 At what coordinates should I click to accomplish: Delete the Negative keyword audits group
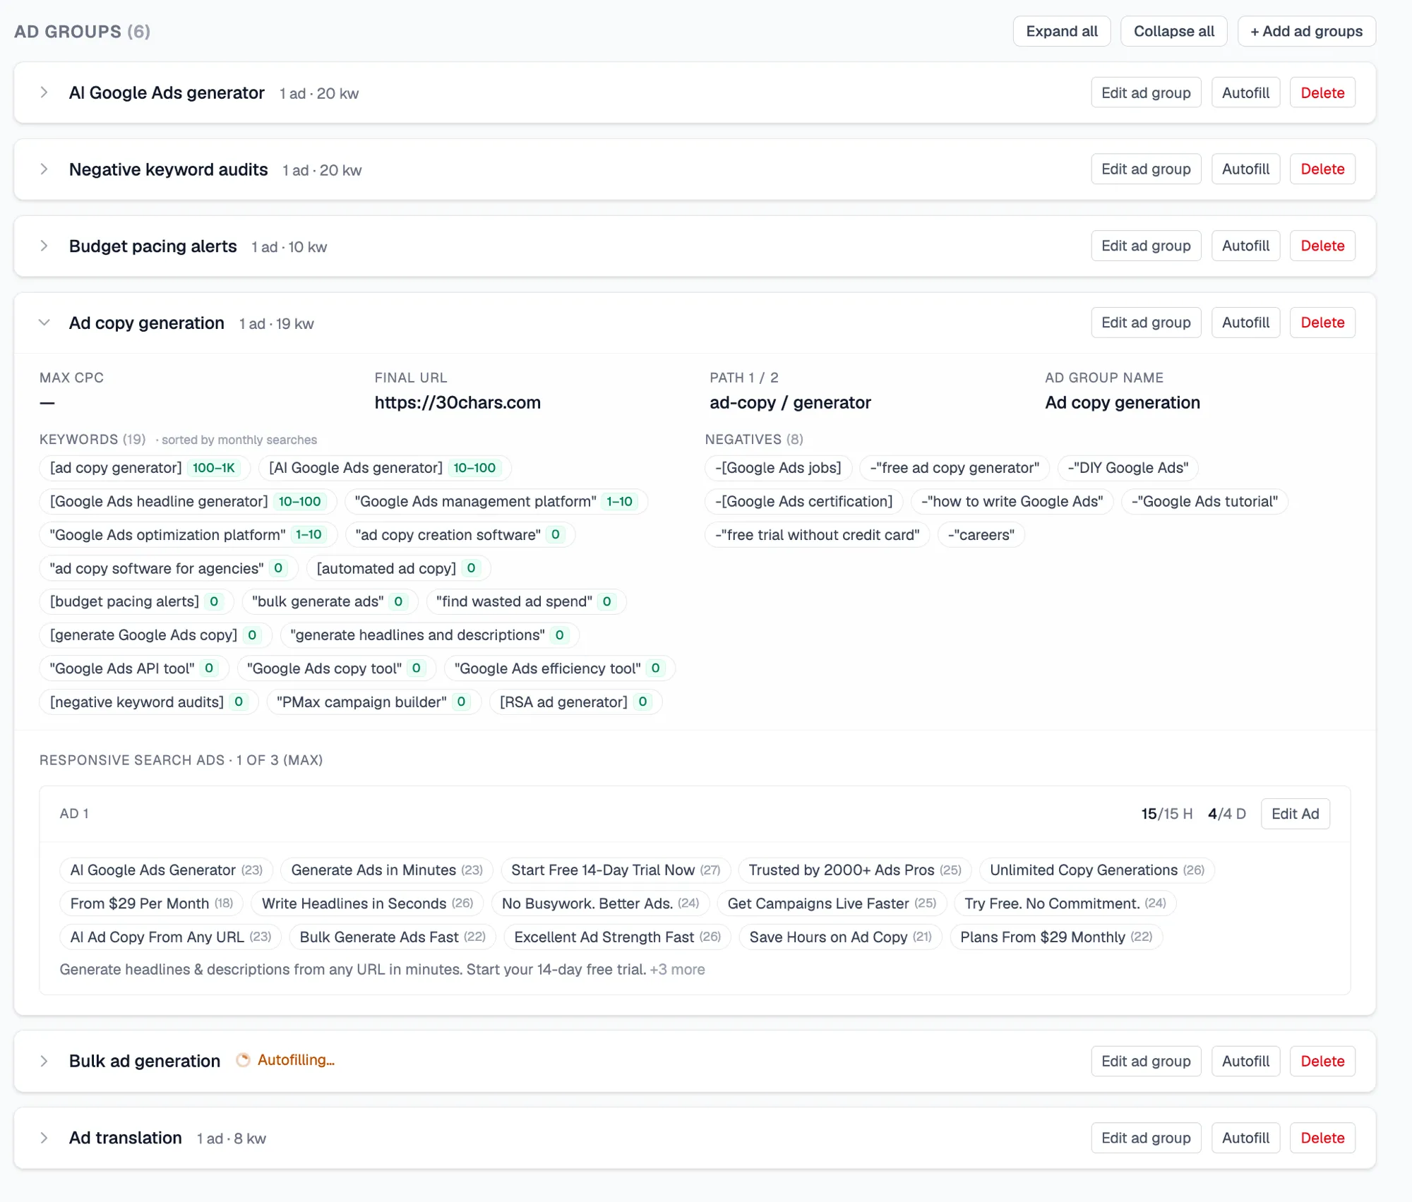click(x=1322, y=169)
